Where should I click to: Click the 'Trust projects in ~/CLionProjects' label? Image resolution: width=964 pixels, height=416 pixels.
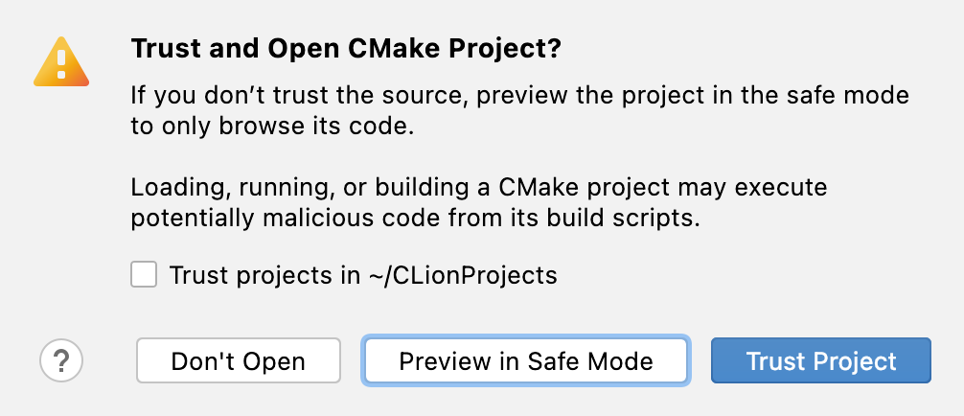click(362, 276)
